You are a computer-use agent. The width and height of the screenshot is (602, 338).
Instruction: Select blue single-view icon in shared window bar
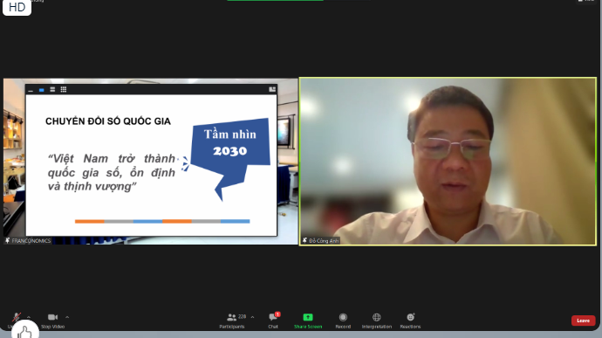[42, 90]
